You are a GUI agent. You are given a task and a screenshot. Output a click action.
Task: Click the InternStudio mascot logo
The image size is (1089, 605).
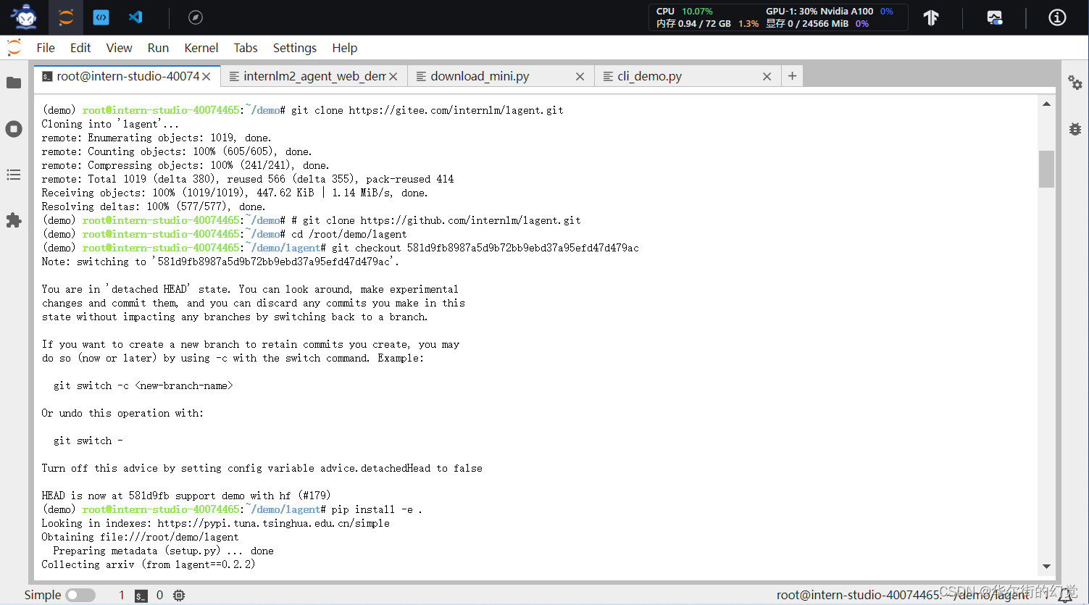25,17
